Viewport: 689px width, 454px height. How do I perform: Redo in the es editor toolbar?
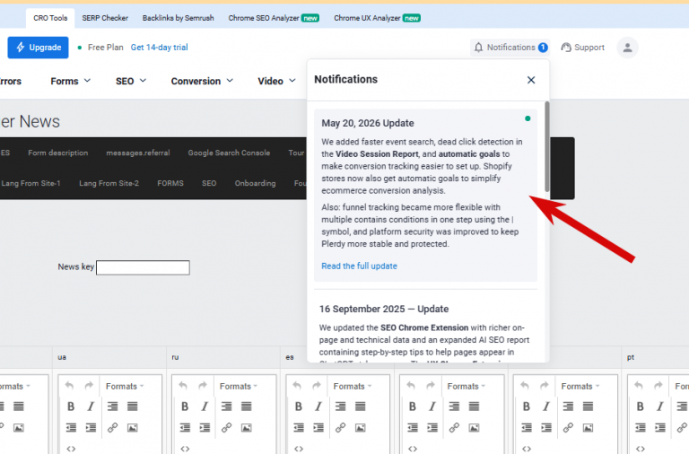tap(317, 386)
